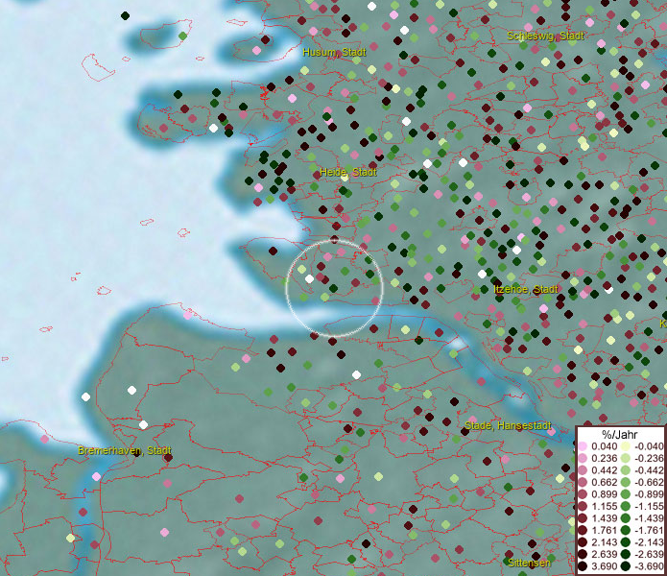Pick the green swatch beside -0.899
The width and height of the screenshot is (667, 576).
(626, 494)
